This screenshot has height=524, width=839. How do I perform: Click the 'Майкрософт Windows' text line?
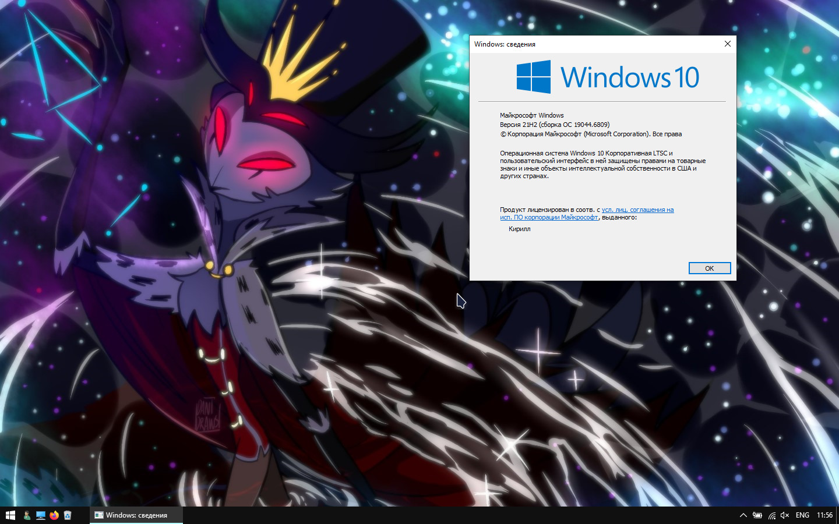tap(532, 115)
